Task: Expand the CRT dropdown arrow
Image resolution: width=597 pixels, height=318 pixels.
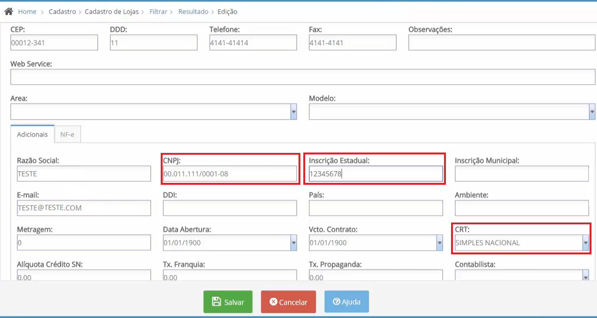Action: click(586, 243)
